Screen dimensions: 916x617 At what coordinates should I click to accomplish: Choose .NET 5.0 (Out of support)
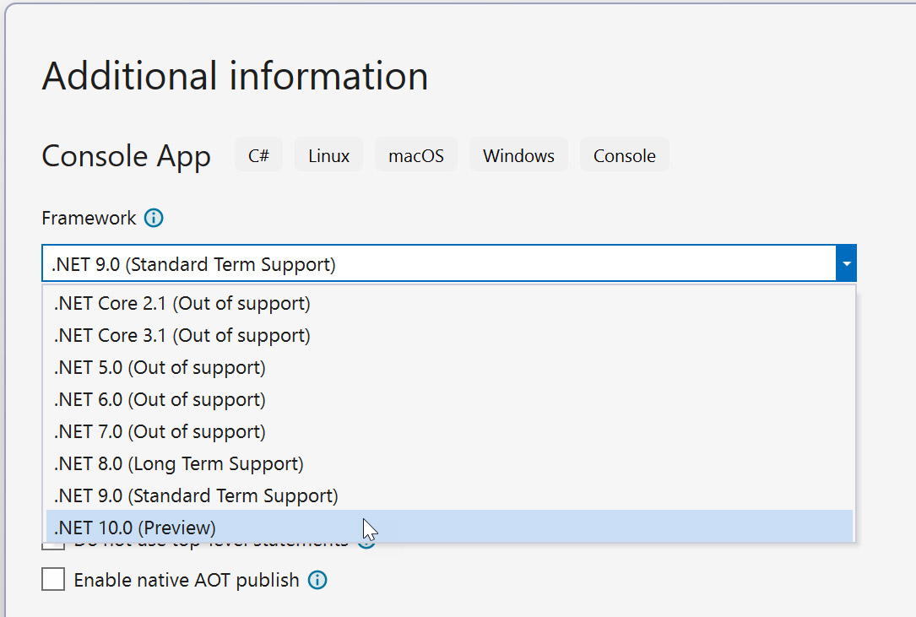click(448, 367)
